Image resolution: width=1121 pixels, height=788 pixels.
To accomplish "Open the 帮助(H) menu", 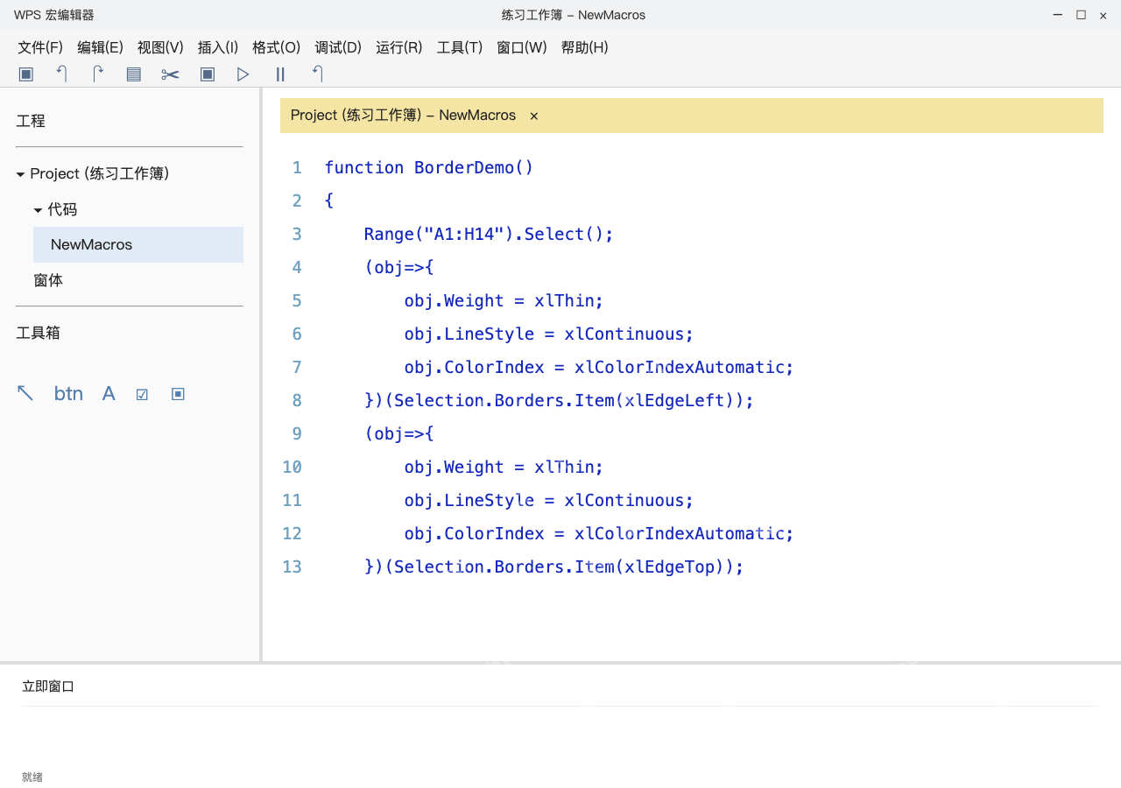I will pyautogui.click(x=585, y=47).
